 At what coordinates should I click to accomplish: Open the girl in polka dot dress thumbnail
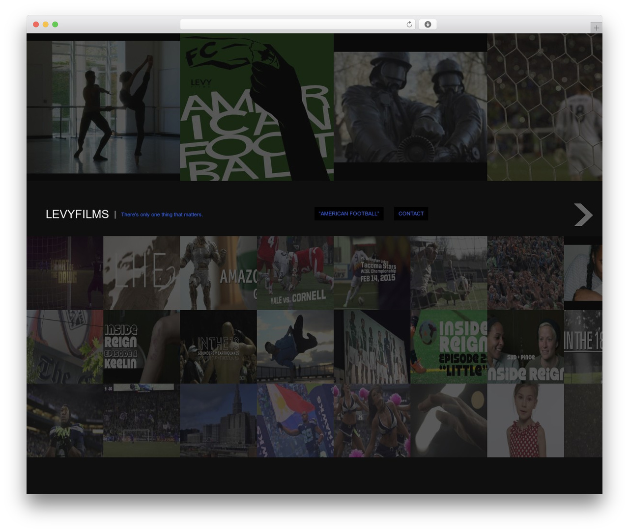point(526,421)
